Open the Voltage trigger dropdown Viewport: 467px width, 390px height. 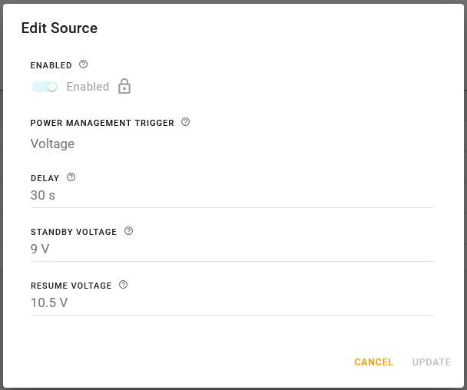pos(52,144)
